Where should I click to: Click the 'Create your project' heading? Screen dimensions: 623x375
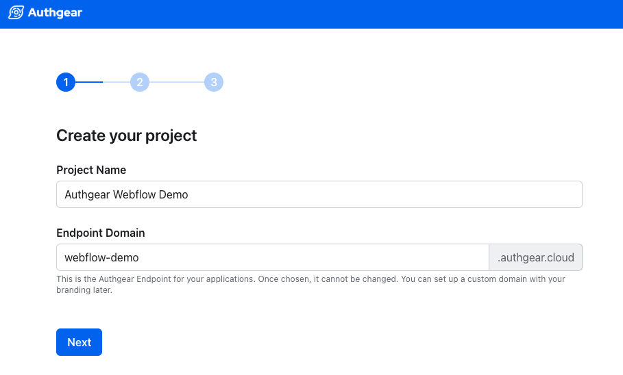(127, 135)
